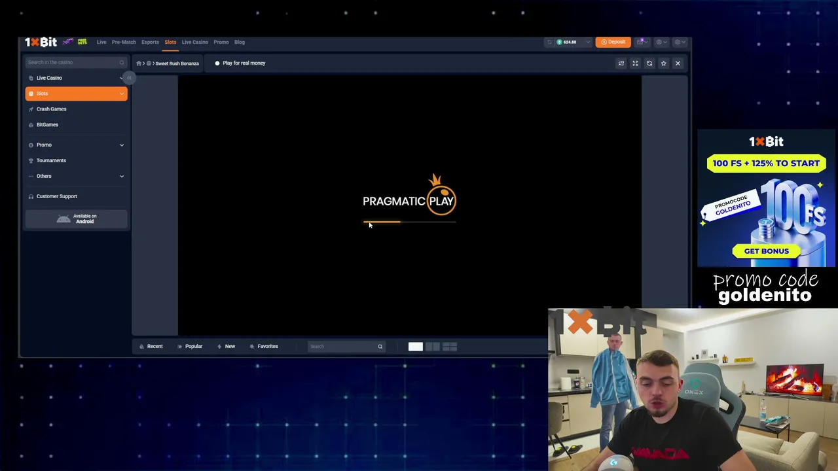Click the '100 FS + 125% TO START' banner
This screenshot has width=838, height=471.
click(766, 164)
